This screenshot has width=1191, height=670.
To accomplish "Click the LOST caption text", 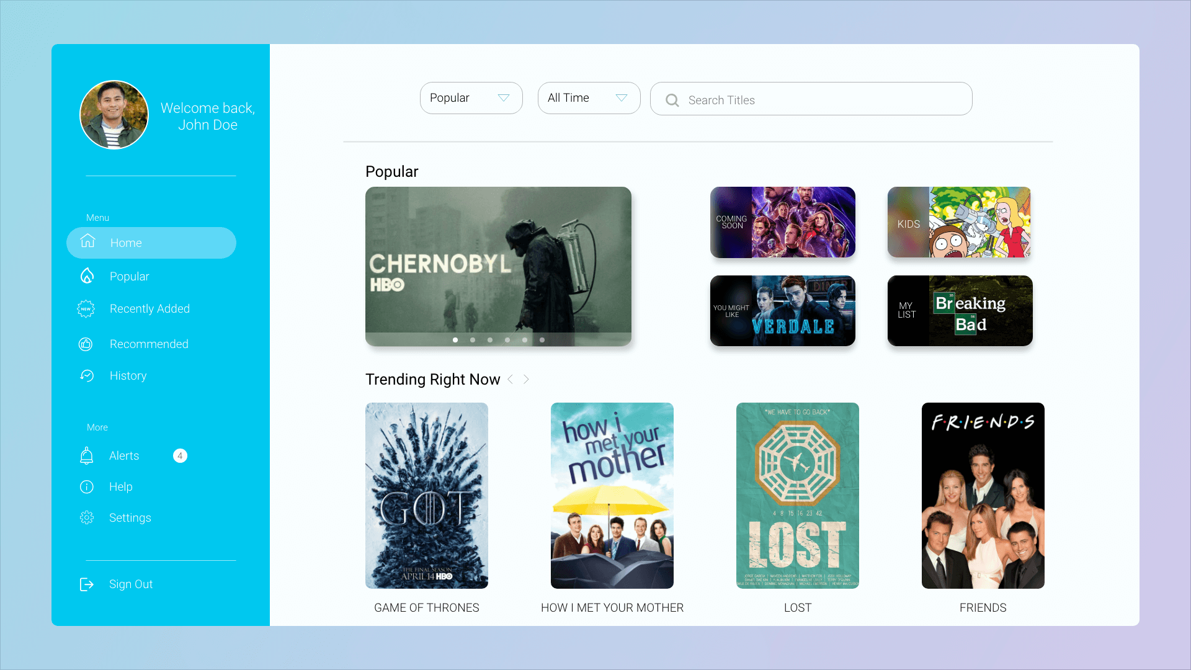I will (798, 608).
